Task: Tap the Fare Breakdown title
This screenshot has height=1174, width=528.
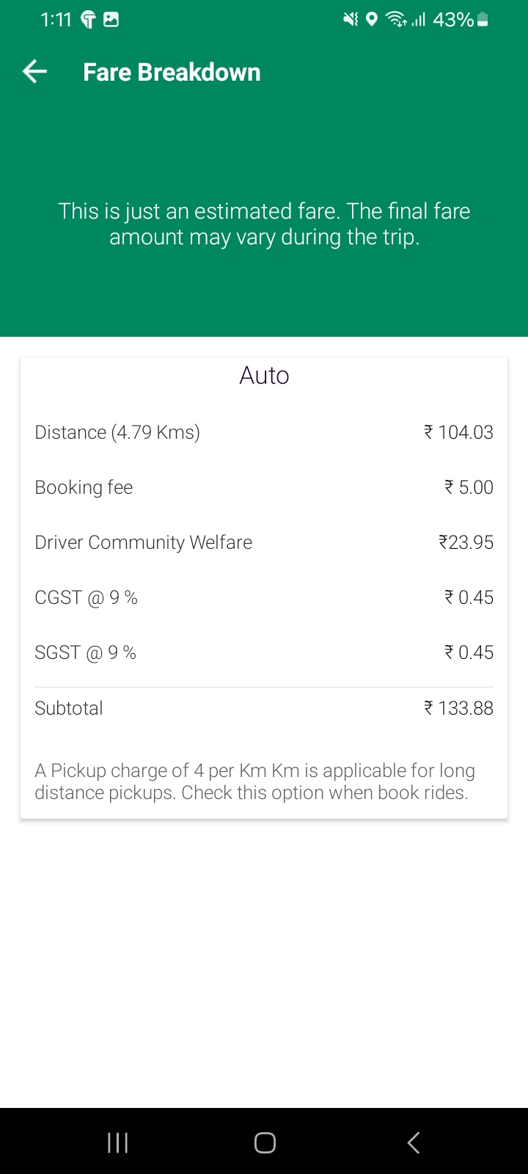Action: click(x=172, y=73)
